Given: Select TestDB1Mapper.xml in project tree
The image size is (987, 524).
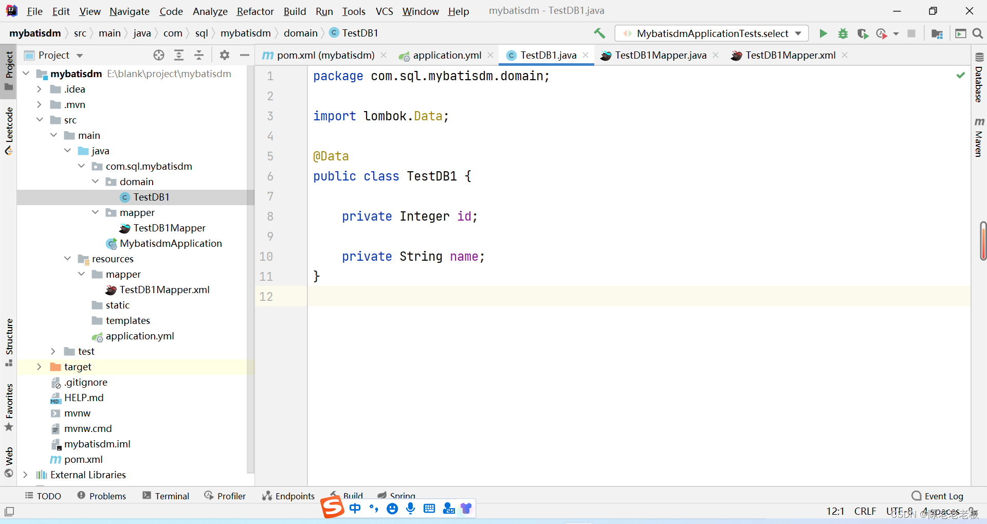Looking at the screenshot, I should coord(164,290).
